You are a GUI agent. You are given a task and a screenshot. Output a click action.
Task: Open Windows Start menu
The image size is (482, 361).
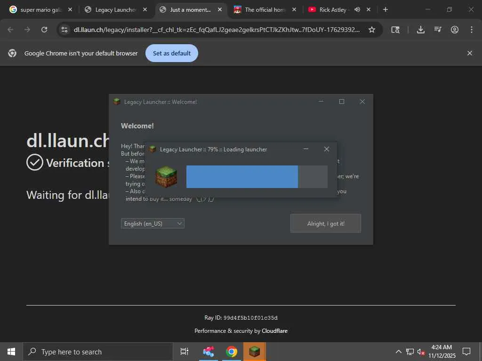point(11,352)
